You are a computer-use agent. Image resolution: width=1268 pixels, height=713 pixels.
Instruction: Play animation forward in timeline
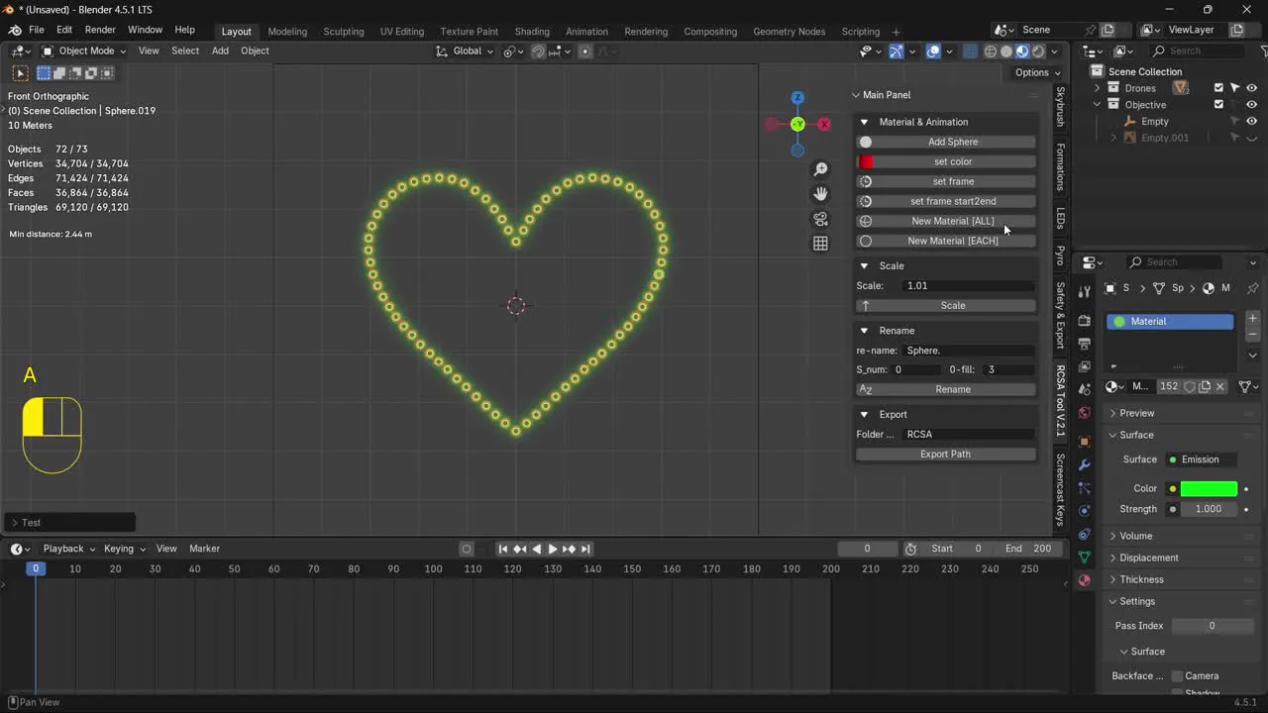click(x=553, y=549)
